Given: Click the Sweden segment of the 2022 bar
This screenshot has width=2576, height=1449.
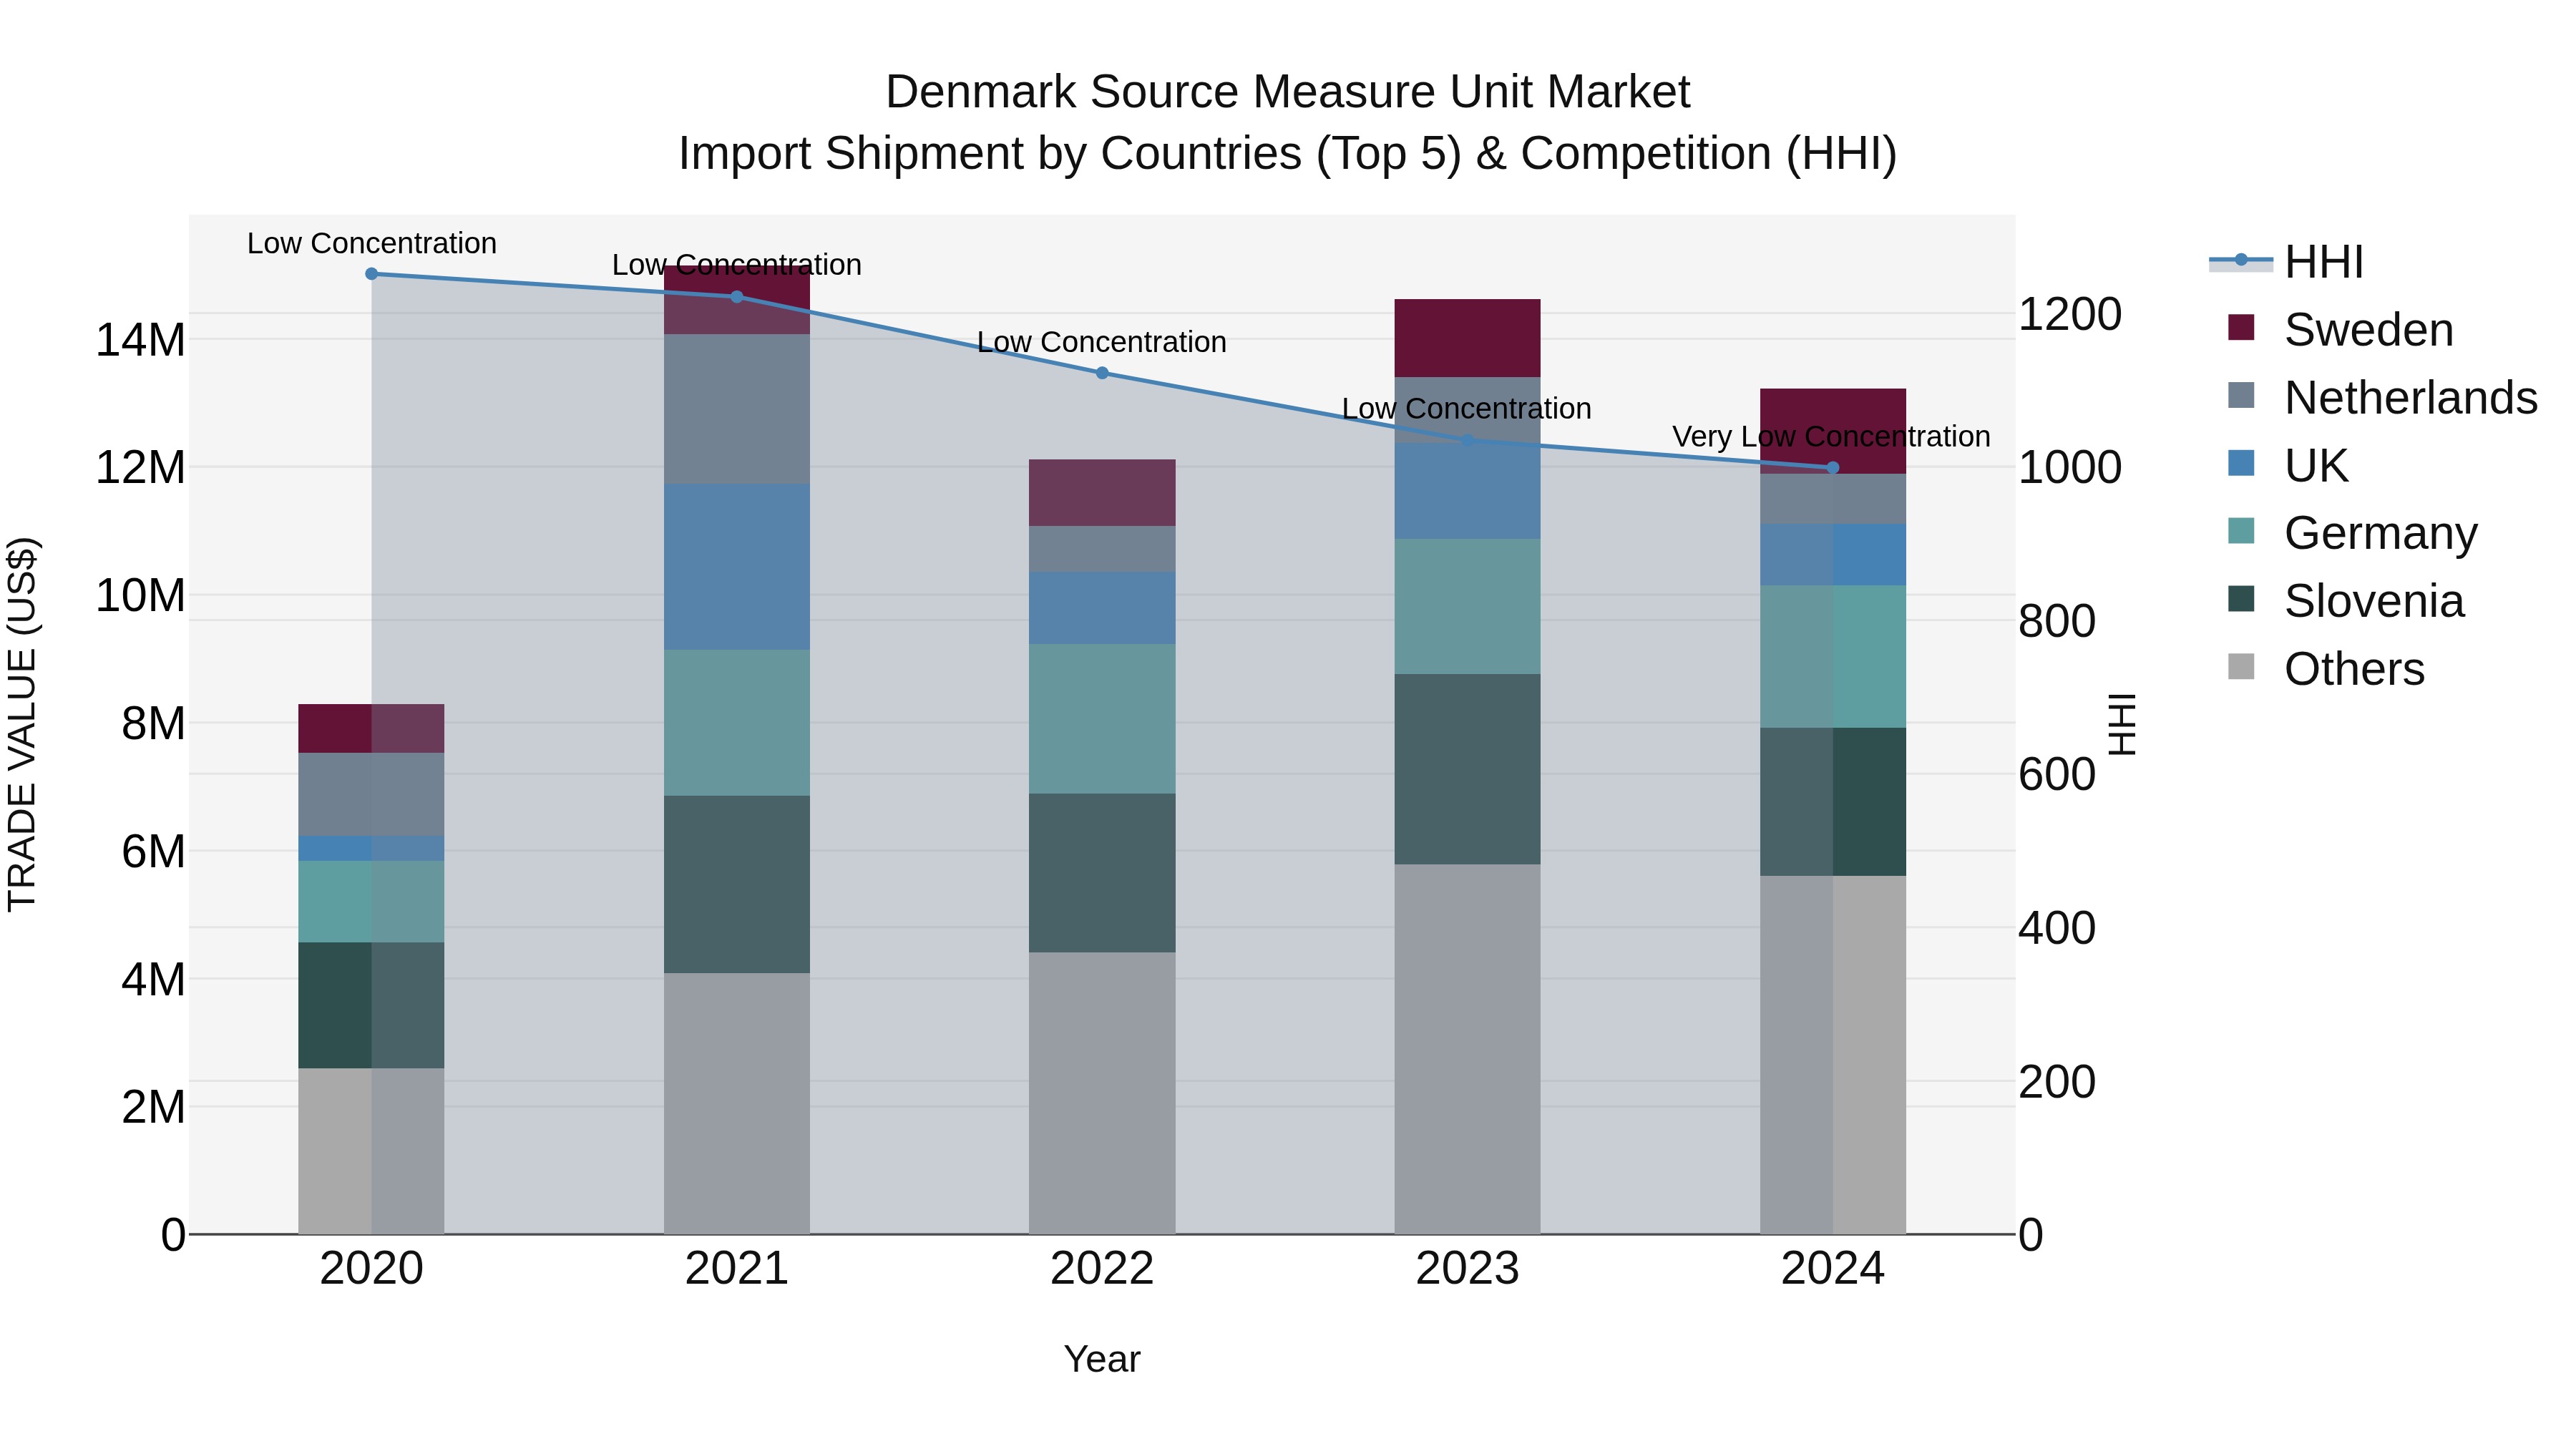Looking at the screenshot, I should point(1102,493).
